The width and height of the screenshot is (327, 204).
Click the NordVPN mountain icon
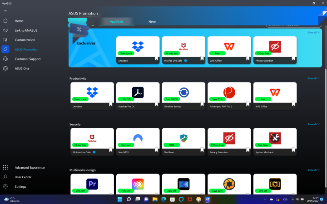(x=138, y=138)
